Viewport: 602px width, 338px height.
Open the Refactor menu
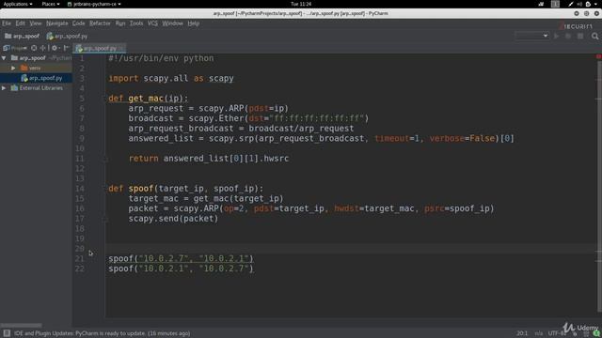100,23
